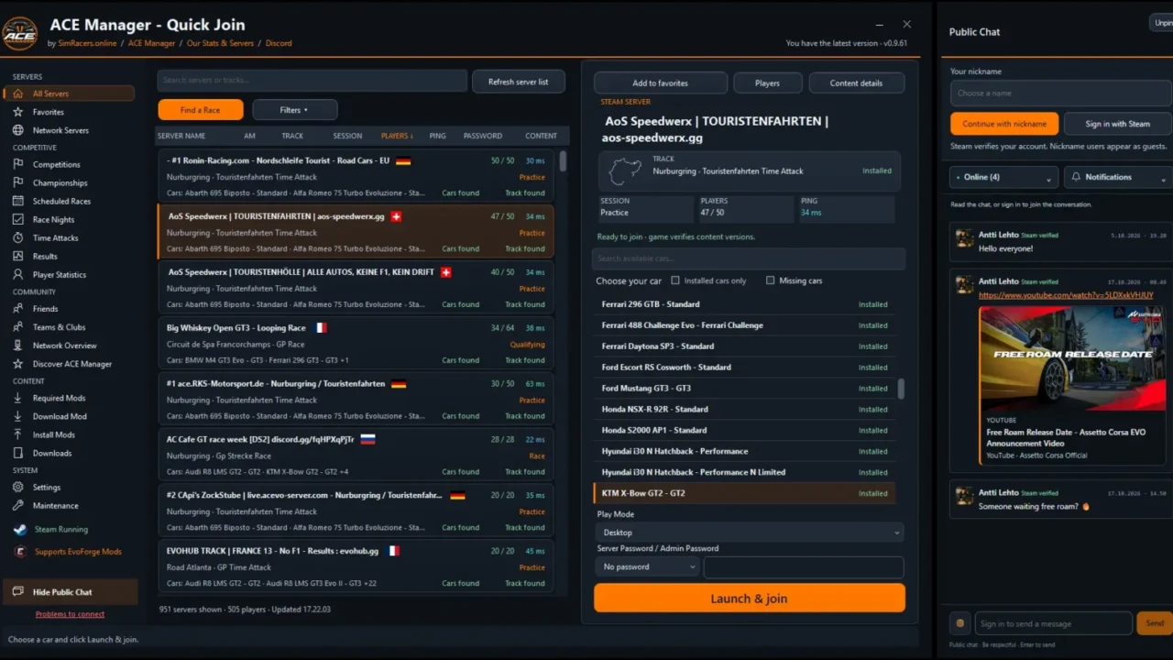Screen dimensions: 1173x660
Task: Click the Steam Running icon
Action: coord(19,529)
